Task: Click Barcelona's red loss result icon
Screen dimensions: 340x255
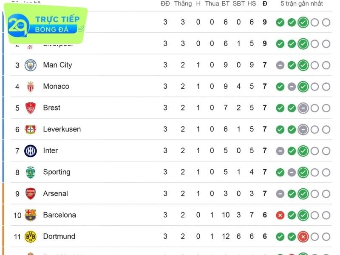Action: tap(280, 215)
